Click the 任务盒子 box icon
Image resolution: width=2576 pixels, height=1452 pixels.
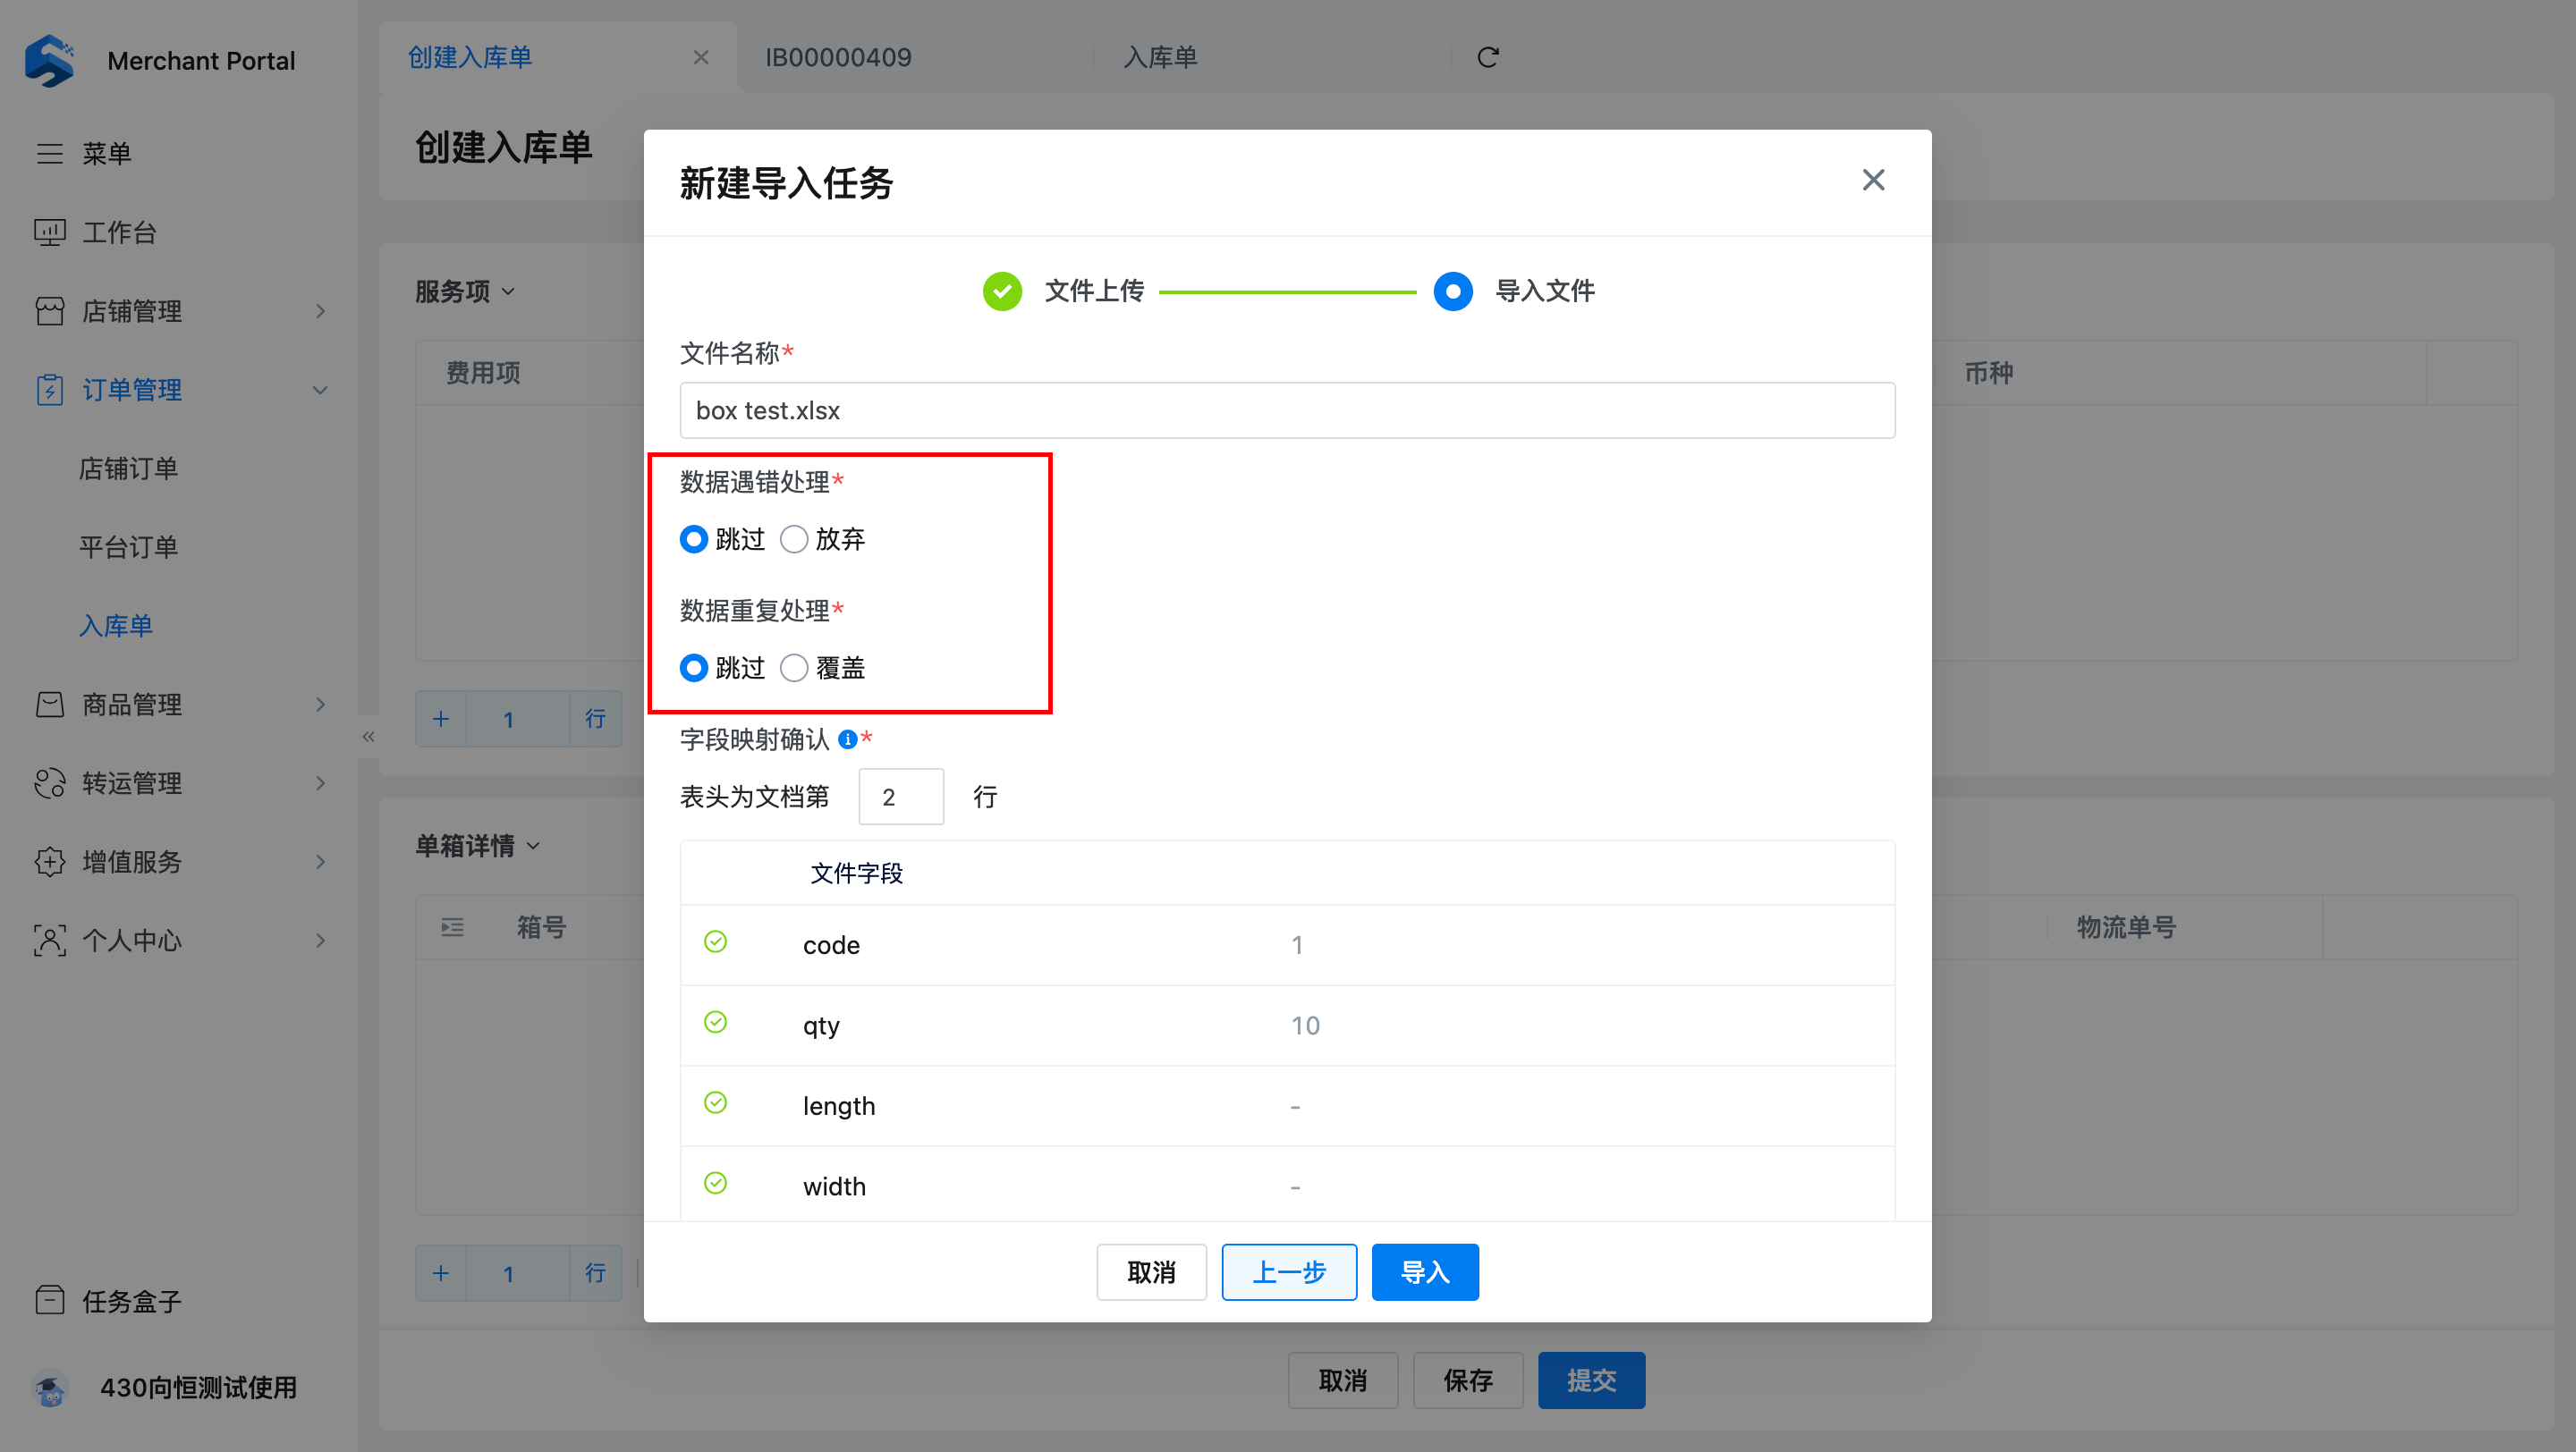pyautogui.click(x=49, y=1300)
